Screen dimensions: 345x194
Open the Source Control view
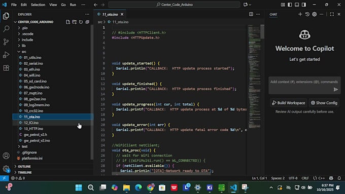click(6, 42)
